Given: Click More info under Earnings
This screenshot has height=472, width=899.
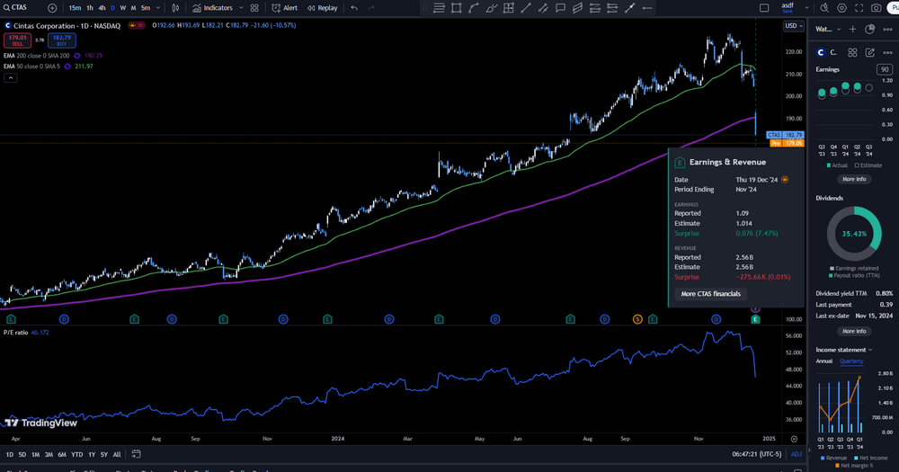Looking at the screenshot, I should [854, 180].
